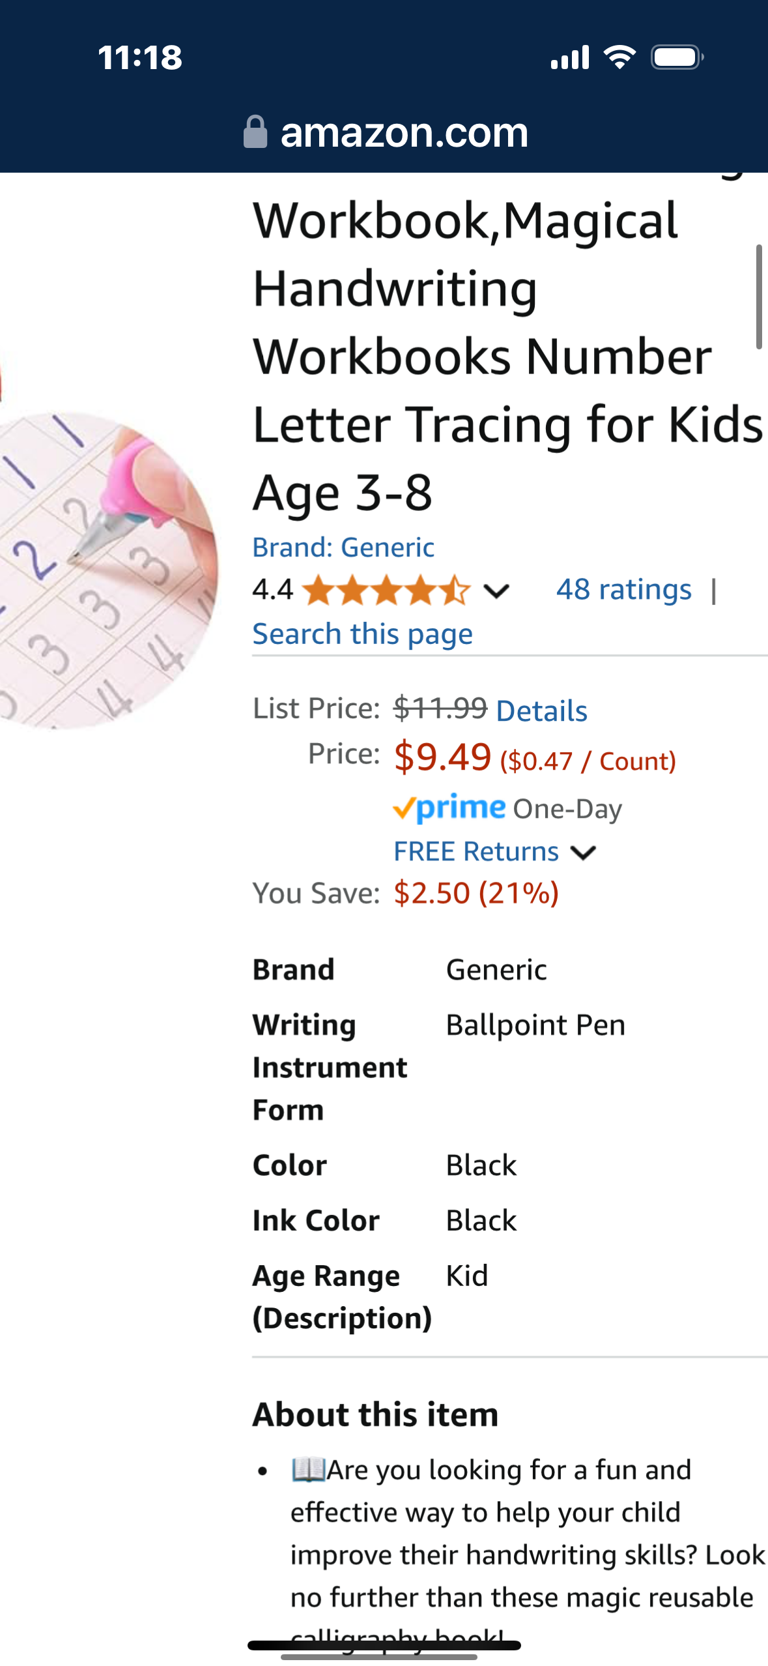768x1666 pixels.
Task: Tap the $9.49 price text
Action: click(x=442, y=757)
